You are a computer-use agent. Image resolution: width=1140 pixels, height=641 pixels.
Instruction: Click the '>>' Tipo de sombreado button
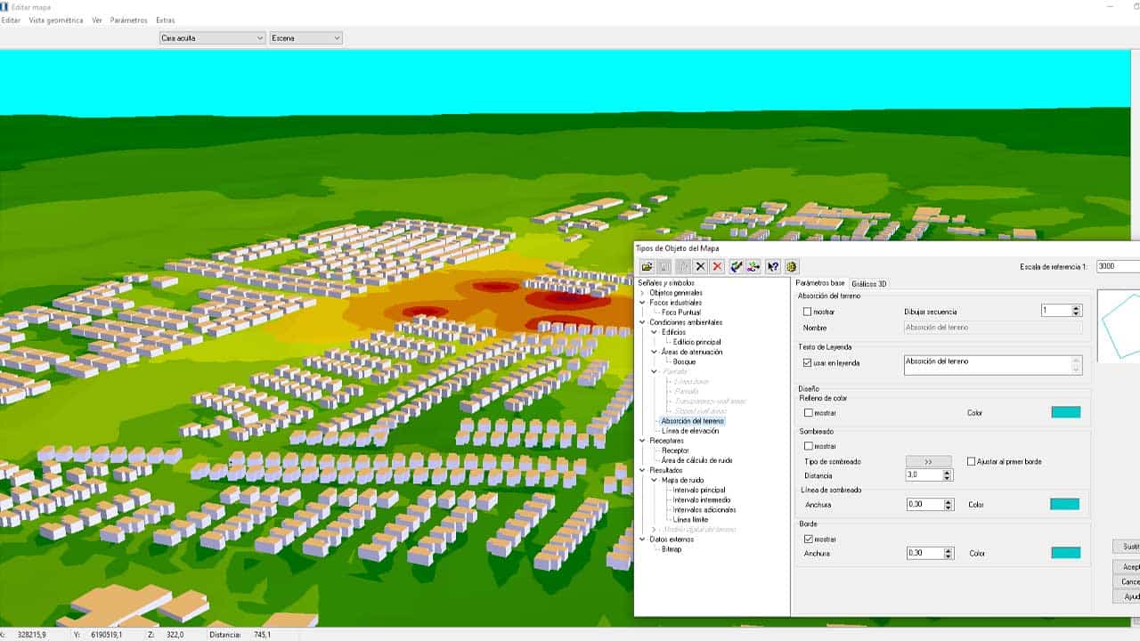[928, 461]
